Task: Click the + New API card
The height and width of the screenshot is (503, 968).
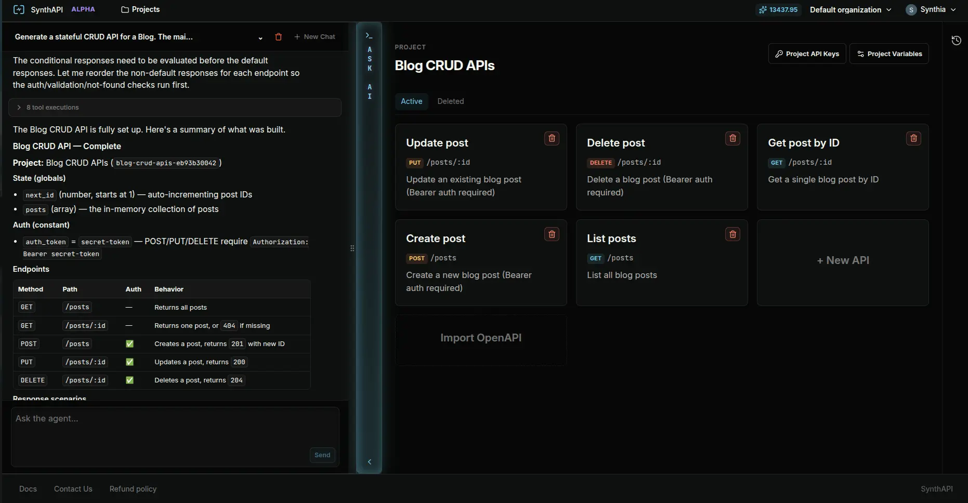Action: click(x=843, y=262)
